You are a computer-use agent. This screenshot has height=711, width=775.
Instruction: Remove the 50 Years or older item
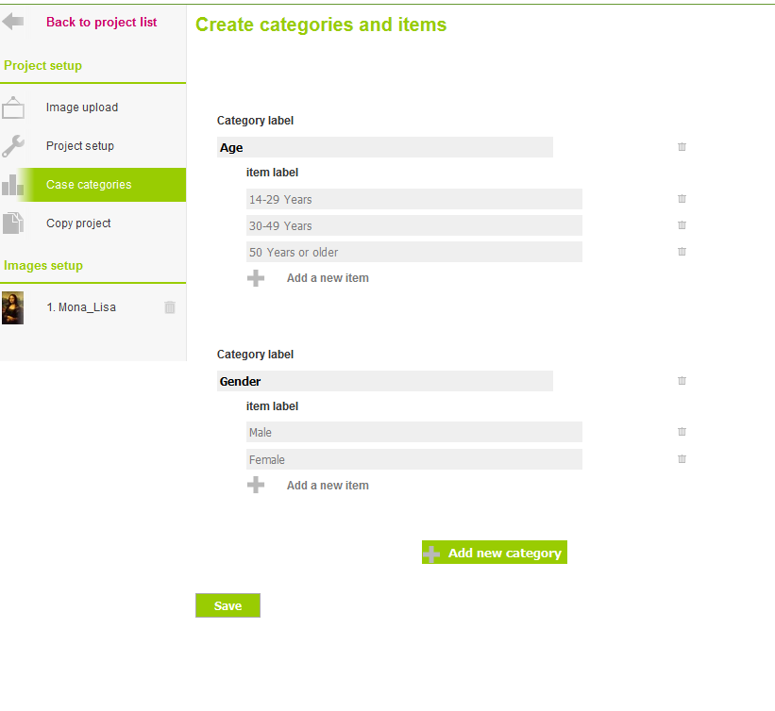(x=682, y=252)
